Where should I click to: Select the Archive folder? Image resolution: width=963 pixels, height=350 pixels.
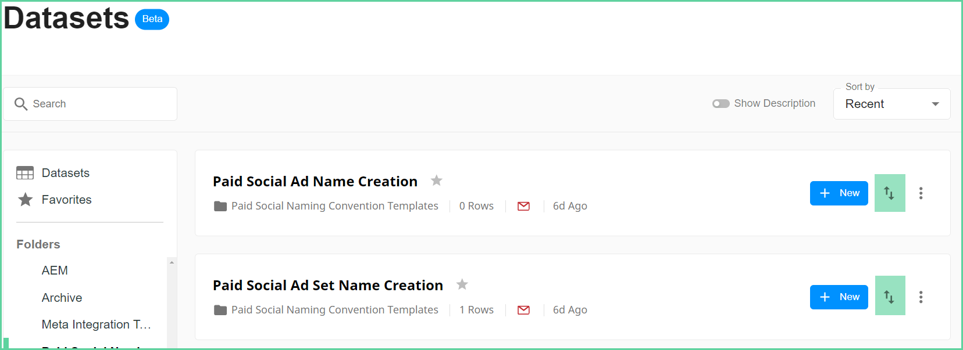pyautogui.click(x=62, y=298)
